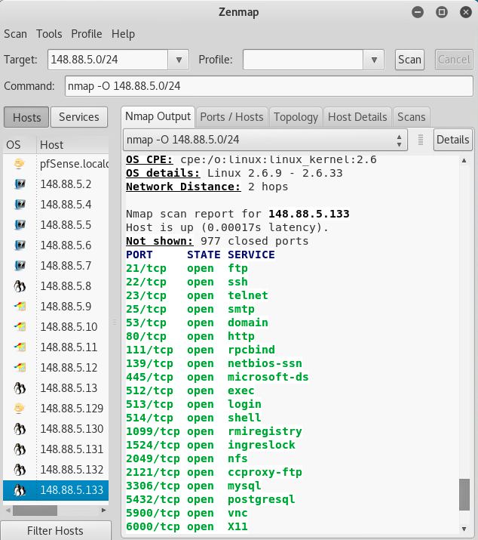Click in the Target input field

[x=108, y=60]
